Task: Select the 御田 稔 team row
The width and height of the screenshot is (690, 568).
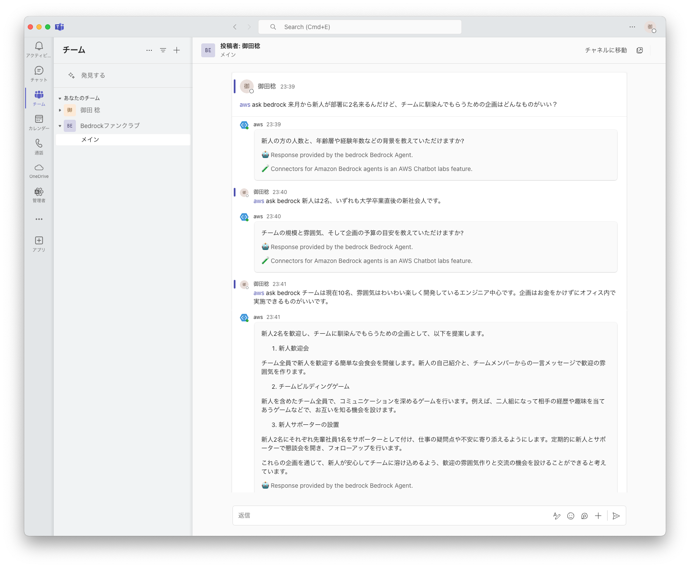Action: click(123, 110)
